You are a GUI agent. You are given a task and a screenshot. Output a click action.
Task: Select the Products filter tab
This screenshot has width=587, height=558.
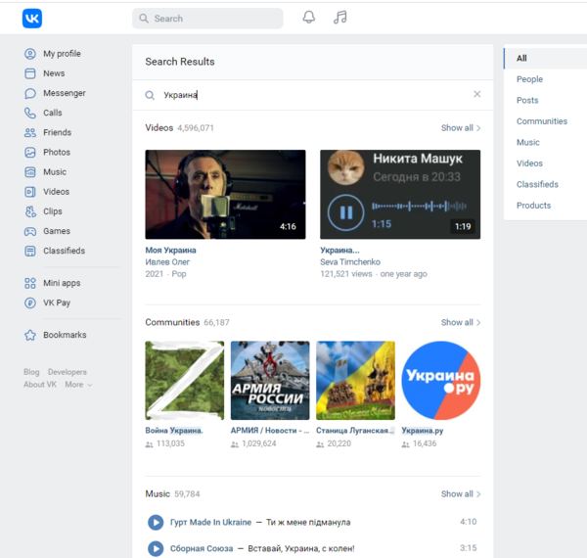point(533,206)
